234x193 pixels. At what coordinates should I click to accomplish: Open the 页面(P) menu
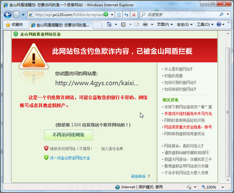pos(165,24)
